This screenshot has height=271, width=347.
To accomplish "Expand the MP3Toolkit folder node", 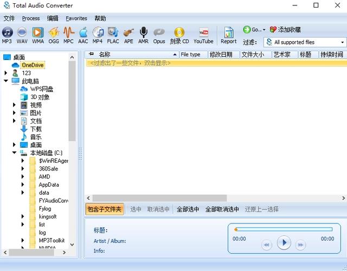I will [23, 240].
